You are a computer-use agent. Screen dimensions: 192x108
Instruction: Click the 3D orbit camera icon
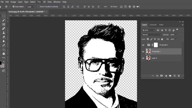click(x=121, y=7)
